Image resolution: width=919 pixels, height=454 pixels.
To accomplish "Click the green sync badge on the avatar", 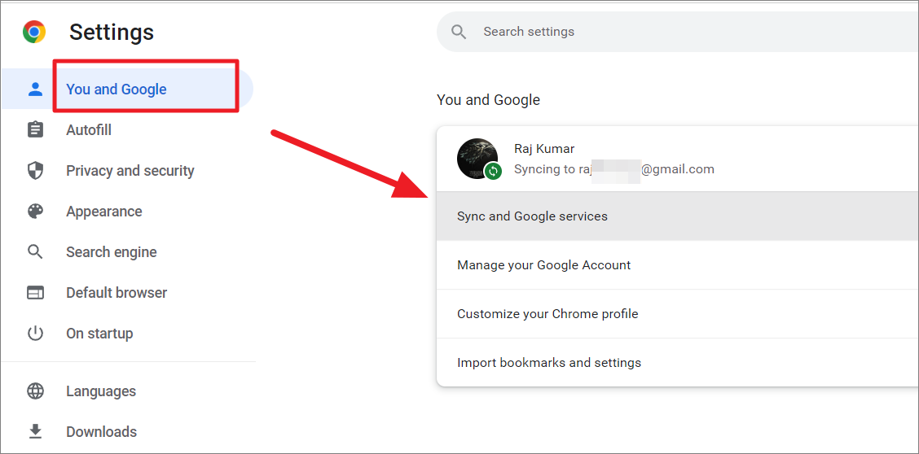I will coord(493,171).
